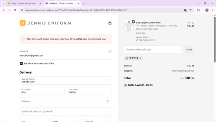
Task: Close the Checkout DENNIS Uniform tab
Action: [78, 3]
